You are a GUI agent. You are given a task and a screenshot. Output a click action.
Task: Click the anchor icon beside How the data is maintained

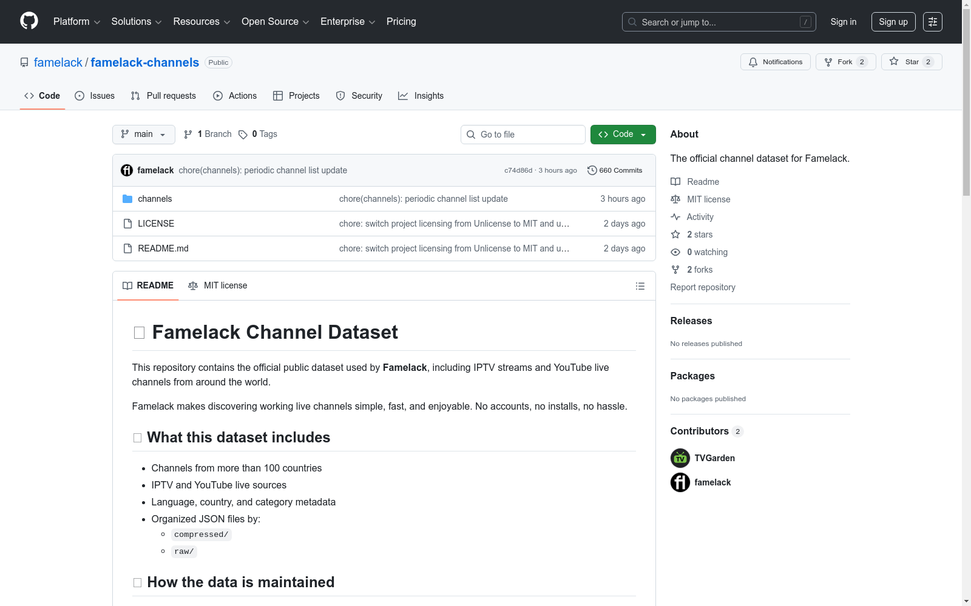click(137, 583)
